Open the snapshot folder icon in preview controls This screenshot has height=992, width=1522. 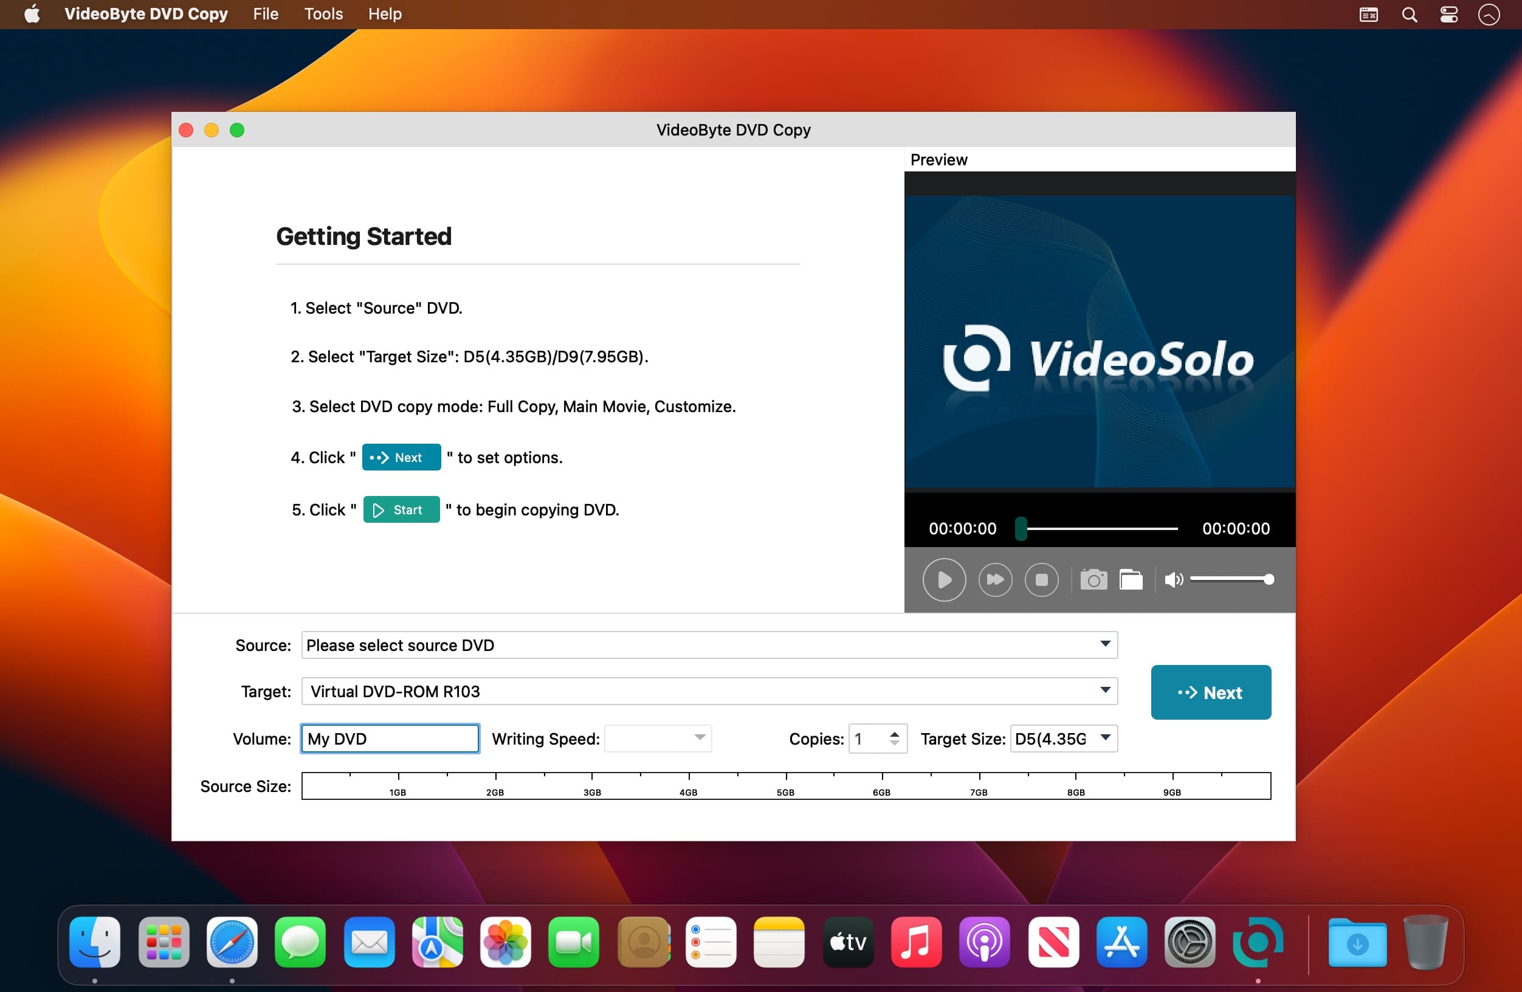point(1131,579)
